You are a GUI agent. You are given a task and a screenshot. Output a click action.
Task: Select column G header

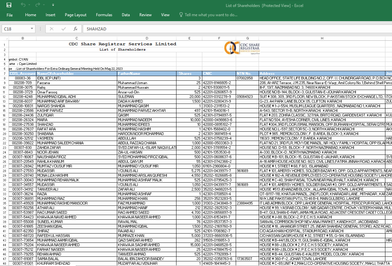pos(248,38)
